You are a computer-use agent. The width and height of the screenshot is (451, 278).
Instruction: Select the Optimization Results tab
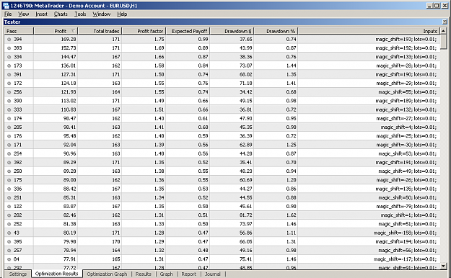click(57, 274)
